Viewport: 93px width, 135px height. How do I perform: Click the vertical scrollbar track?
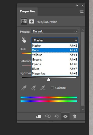point(82,69)
